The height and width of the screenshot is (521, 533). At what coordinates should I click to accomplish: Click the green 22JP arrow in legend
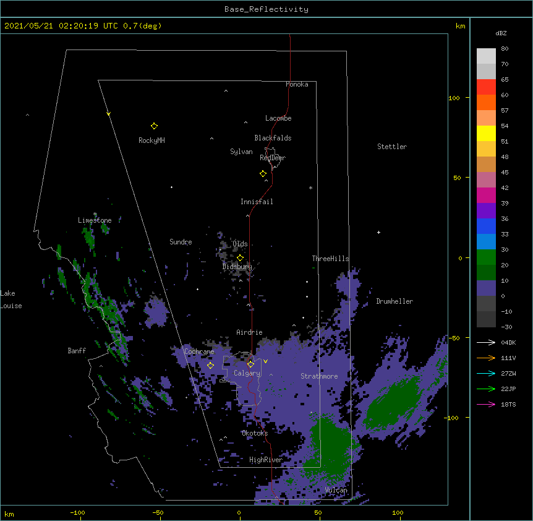(486, 389)
